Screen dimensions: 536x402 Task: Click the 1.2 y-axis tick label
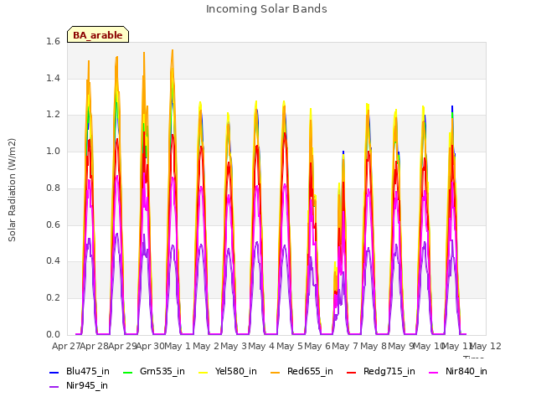pyautogui.click(x=53, y=115)
